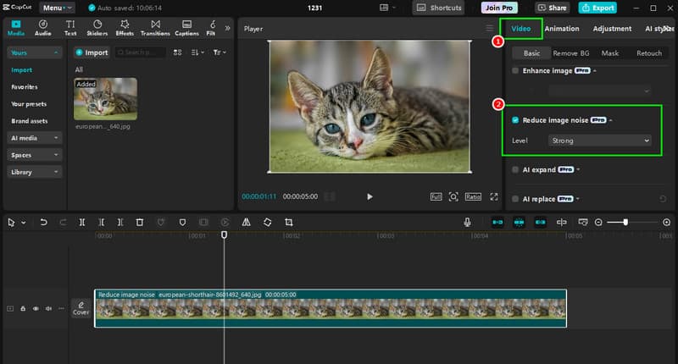The image size is (678, 364).
Task: Click the grid view icon in media panel
Action: pyautogui.click(x=177, y=52)
